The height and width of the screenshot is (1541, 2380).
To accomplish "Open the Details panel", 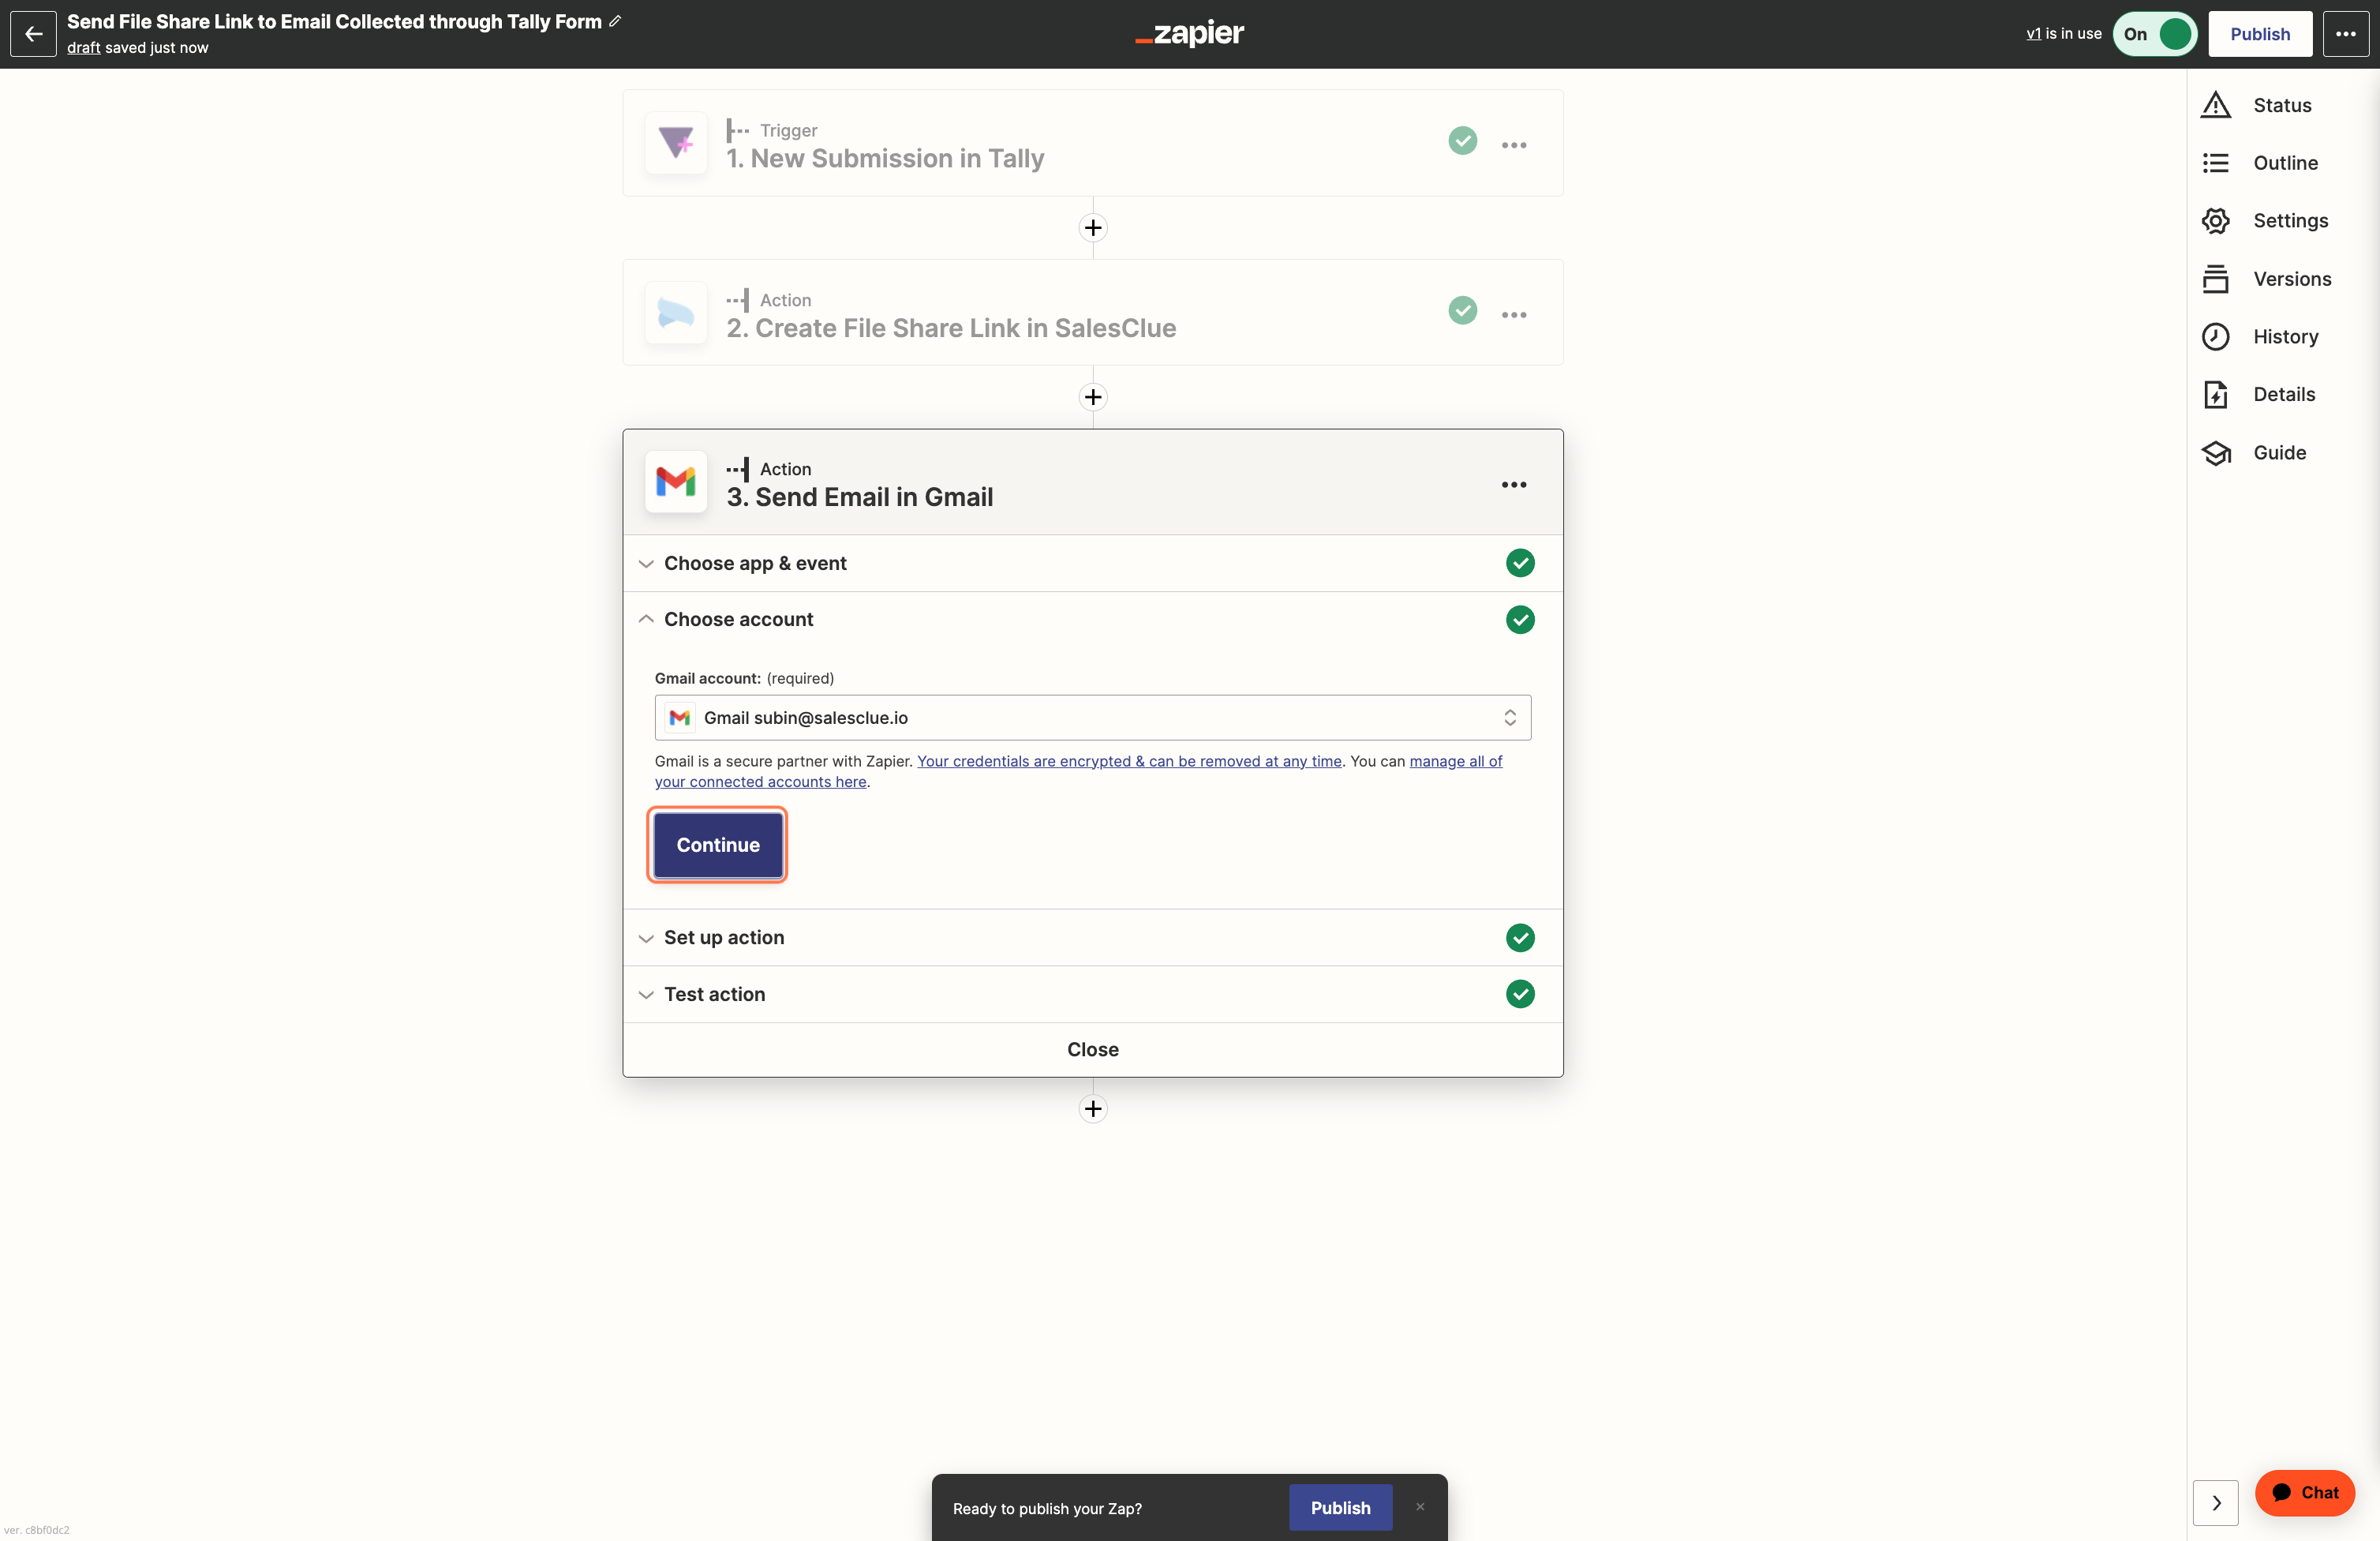I will [x=2259, y=396].
